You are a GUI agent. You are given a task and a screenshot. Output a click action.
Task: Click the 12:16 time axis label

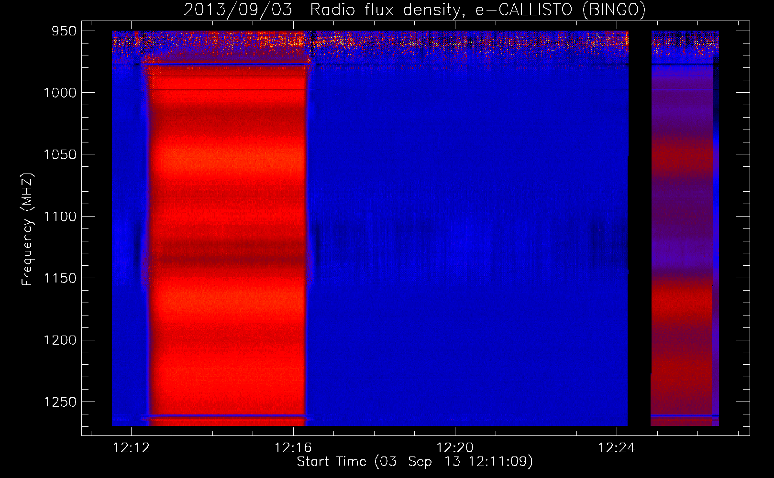tap(293, 447)
